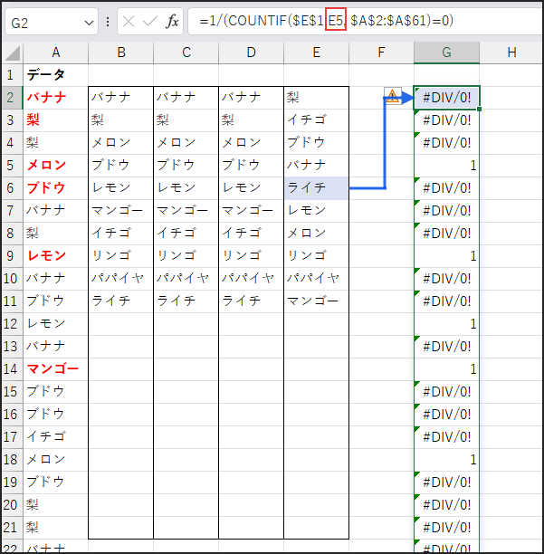Image resolution: width=544 pixels, height=554 pixels.
Task: Click the Cancel X icon in formula bar
Action: [129, 22]
